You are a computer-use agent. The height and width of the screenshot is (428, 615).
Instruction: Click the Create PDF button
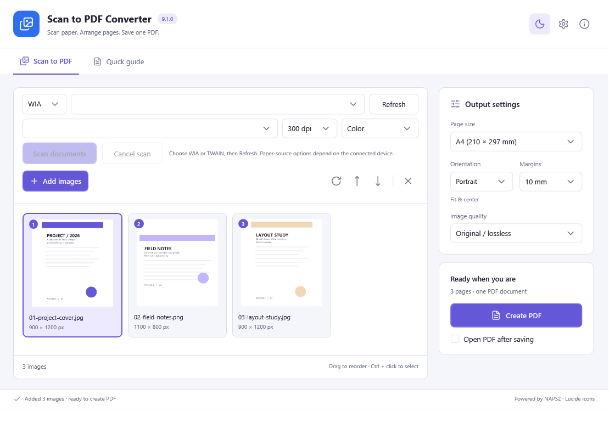coord(516,316)
